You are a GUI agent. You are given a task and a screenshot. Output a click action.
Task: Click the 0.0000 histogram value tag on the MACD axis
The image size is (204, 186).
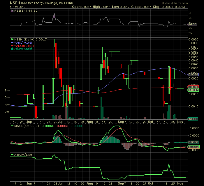(193, 142)
